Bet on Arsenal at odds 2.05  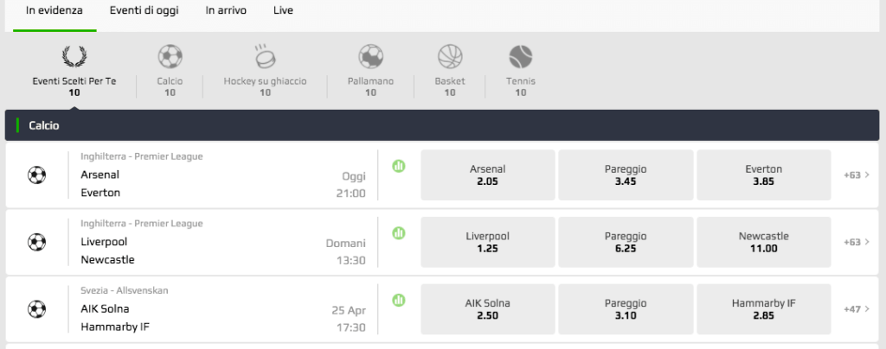(487, 175)
